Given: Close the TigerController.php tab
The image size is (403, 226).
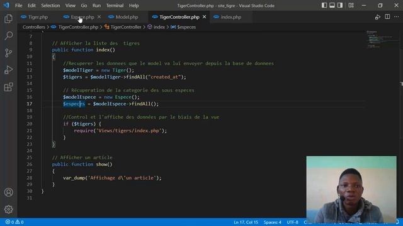Looking at the screenshot, I should click(x=204, y=17).
